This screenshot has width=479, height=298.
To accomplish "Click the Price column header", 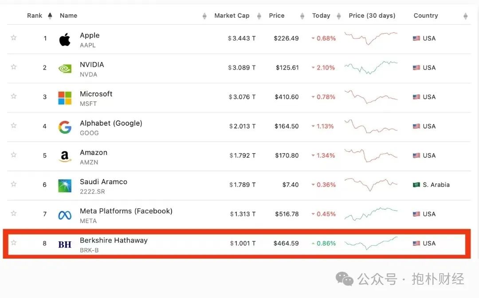I will tap(277, 15).
